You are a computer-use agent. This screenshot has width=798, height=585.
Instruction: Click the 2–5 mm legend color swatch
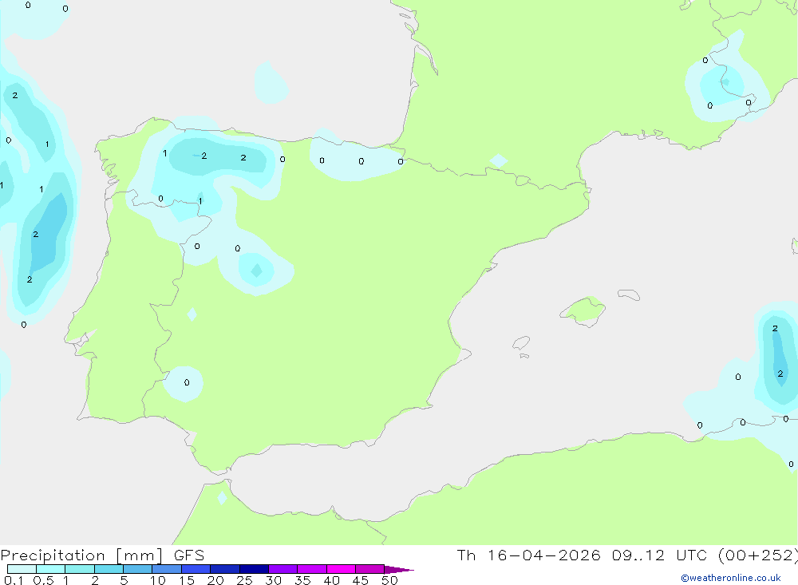109,569
